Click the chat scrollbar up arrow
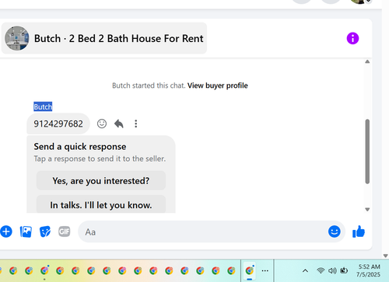 (x=367, y=61)
